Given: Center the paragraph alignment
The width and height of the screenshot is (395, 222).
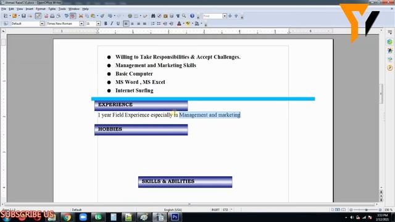Looking at the screenshot, I should click(x=132, y=23).
